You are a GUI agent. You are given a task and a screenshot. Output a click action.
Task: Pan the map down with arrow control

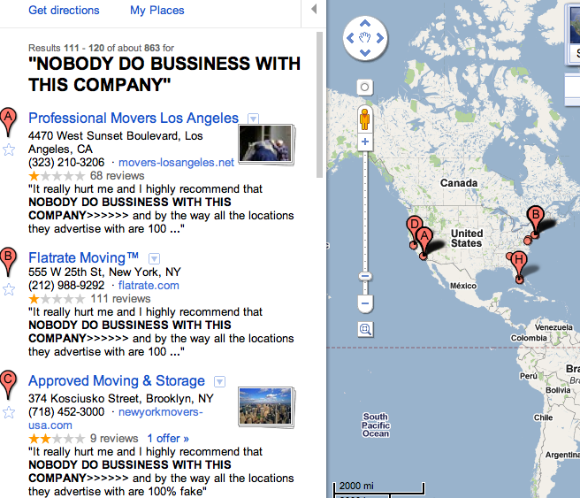[x=365, y=52]
